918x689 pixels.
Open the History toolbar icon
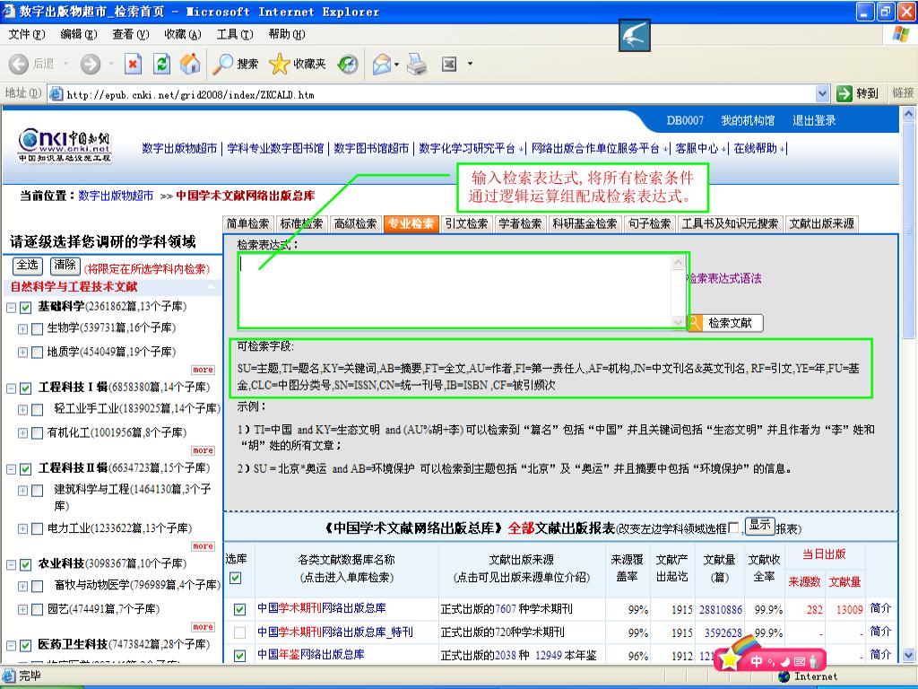[348, 64]
